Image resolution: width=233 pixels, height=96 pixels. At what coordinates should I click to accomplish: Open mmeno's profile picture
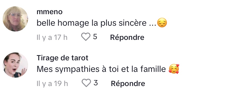pyautogui.click(x=15, y=19)
